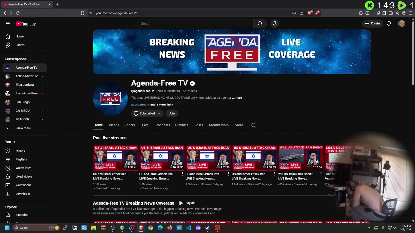Open the browser main menu icon

410,13
